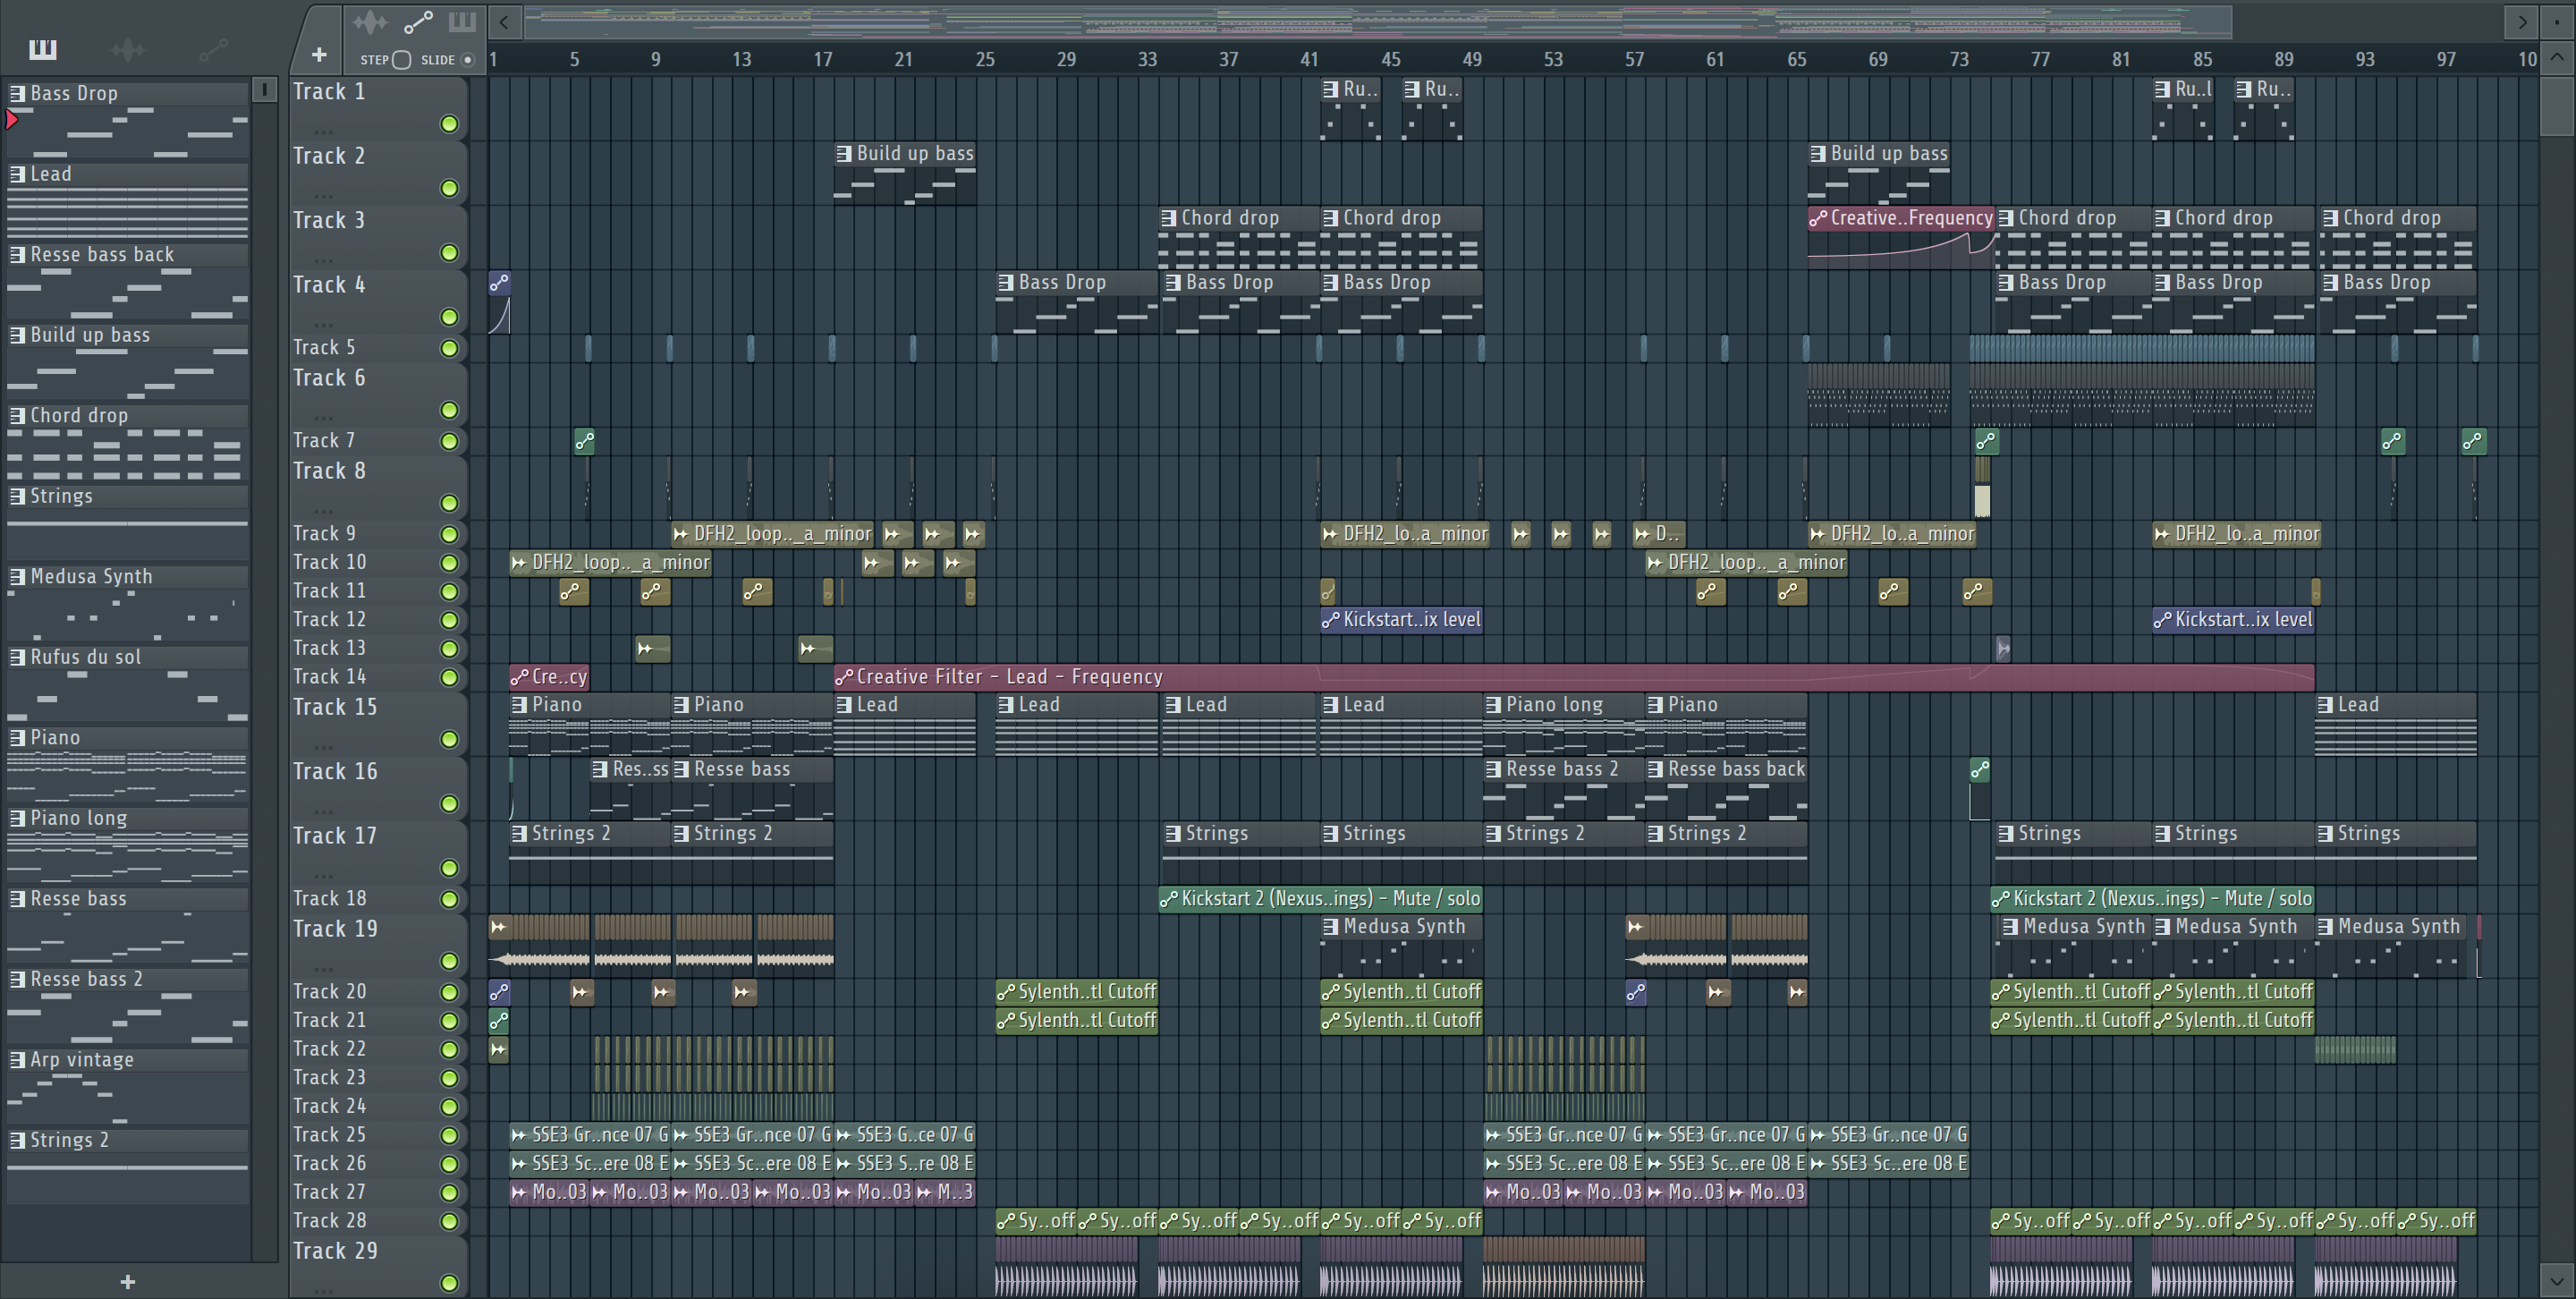Select the Creative Filter - Lead - Frequency clip
This screenshot has height=1299, width=2576.
pos(1573,677)
